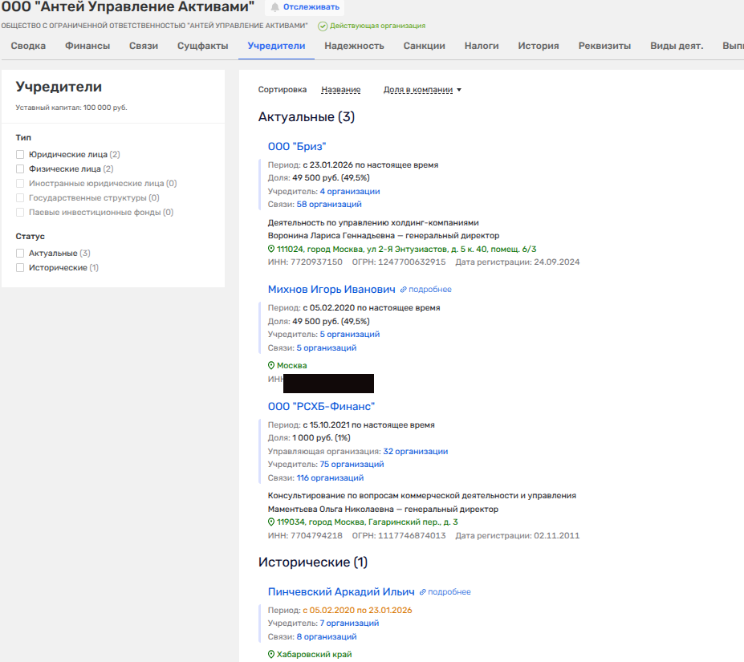Open ООО "РСХБ-Финанс" company page
744x662 pixels.
[321, 407]
